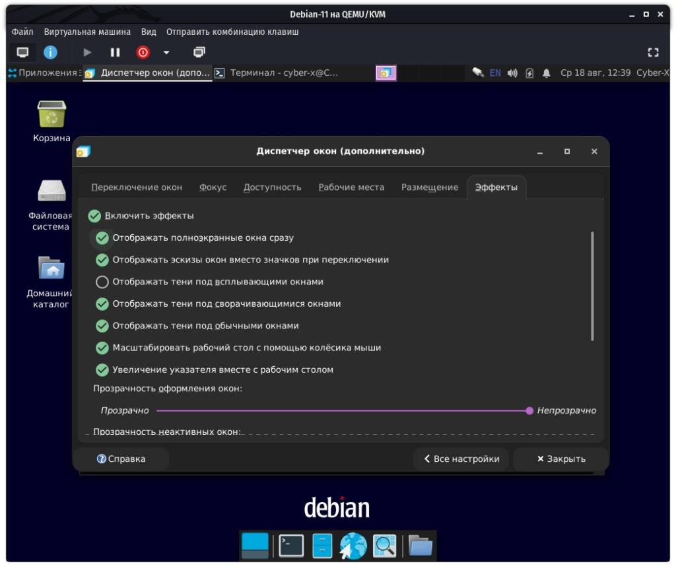Click the virtual machine console monitor icon

coord(22,52)
